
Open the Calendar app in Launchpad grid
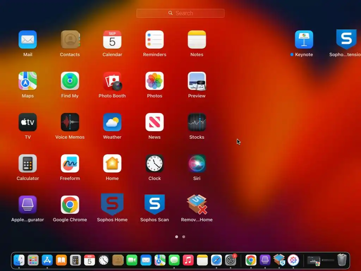[112, 40]
